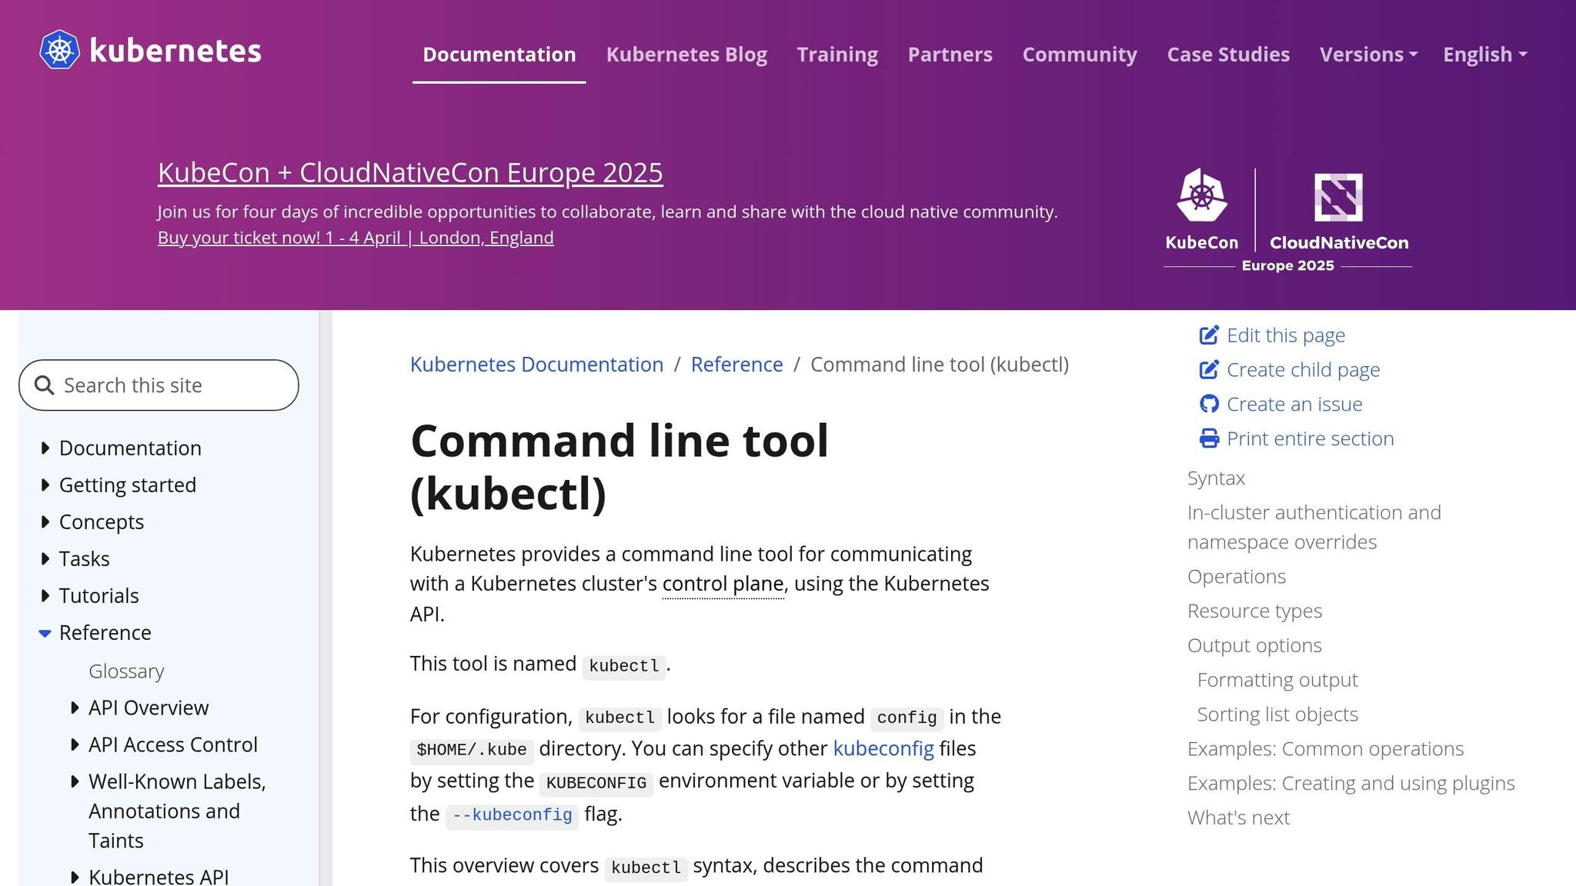The image size is (1576, 886).
Task: Open the Versions dropdown
Action: pyautogui.click(x=1367, y=55)
